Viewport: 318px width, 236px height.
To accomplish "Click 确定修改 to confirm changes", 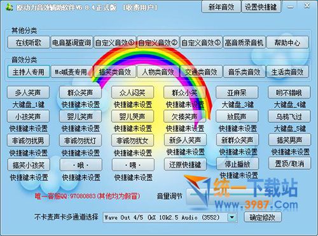I will (x=263, y=217).
